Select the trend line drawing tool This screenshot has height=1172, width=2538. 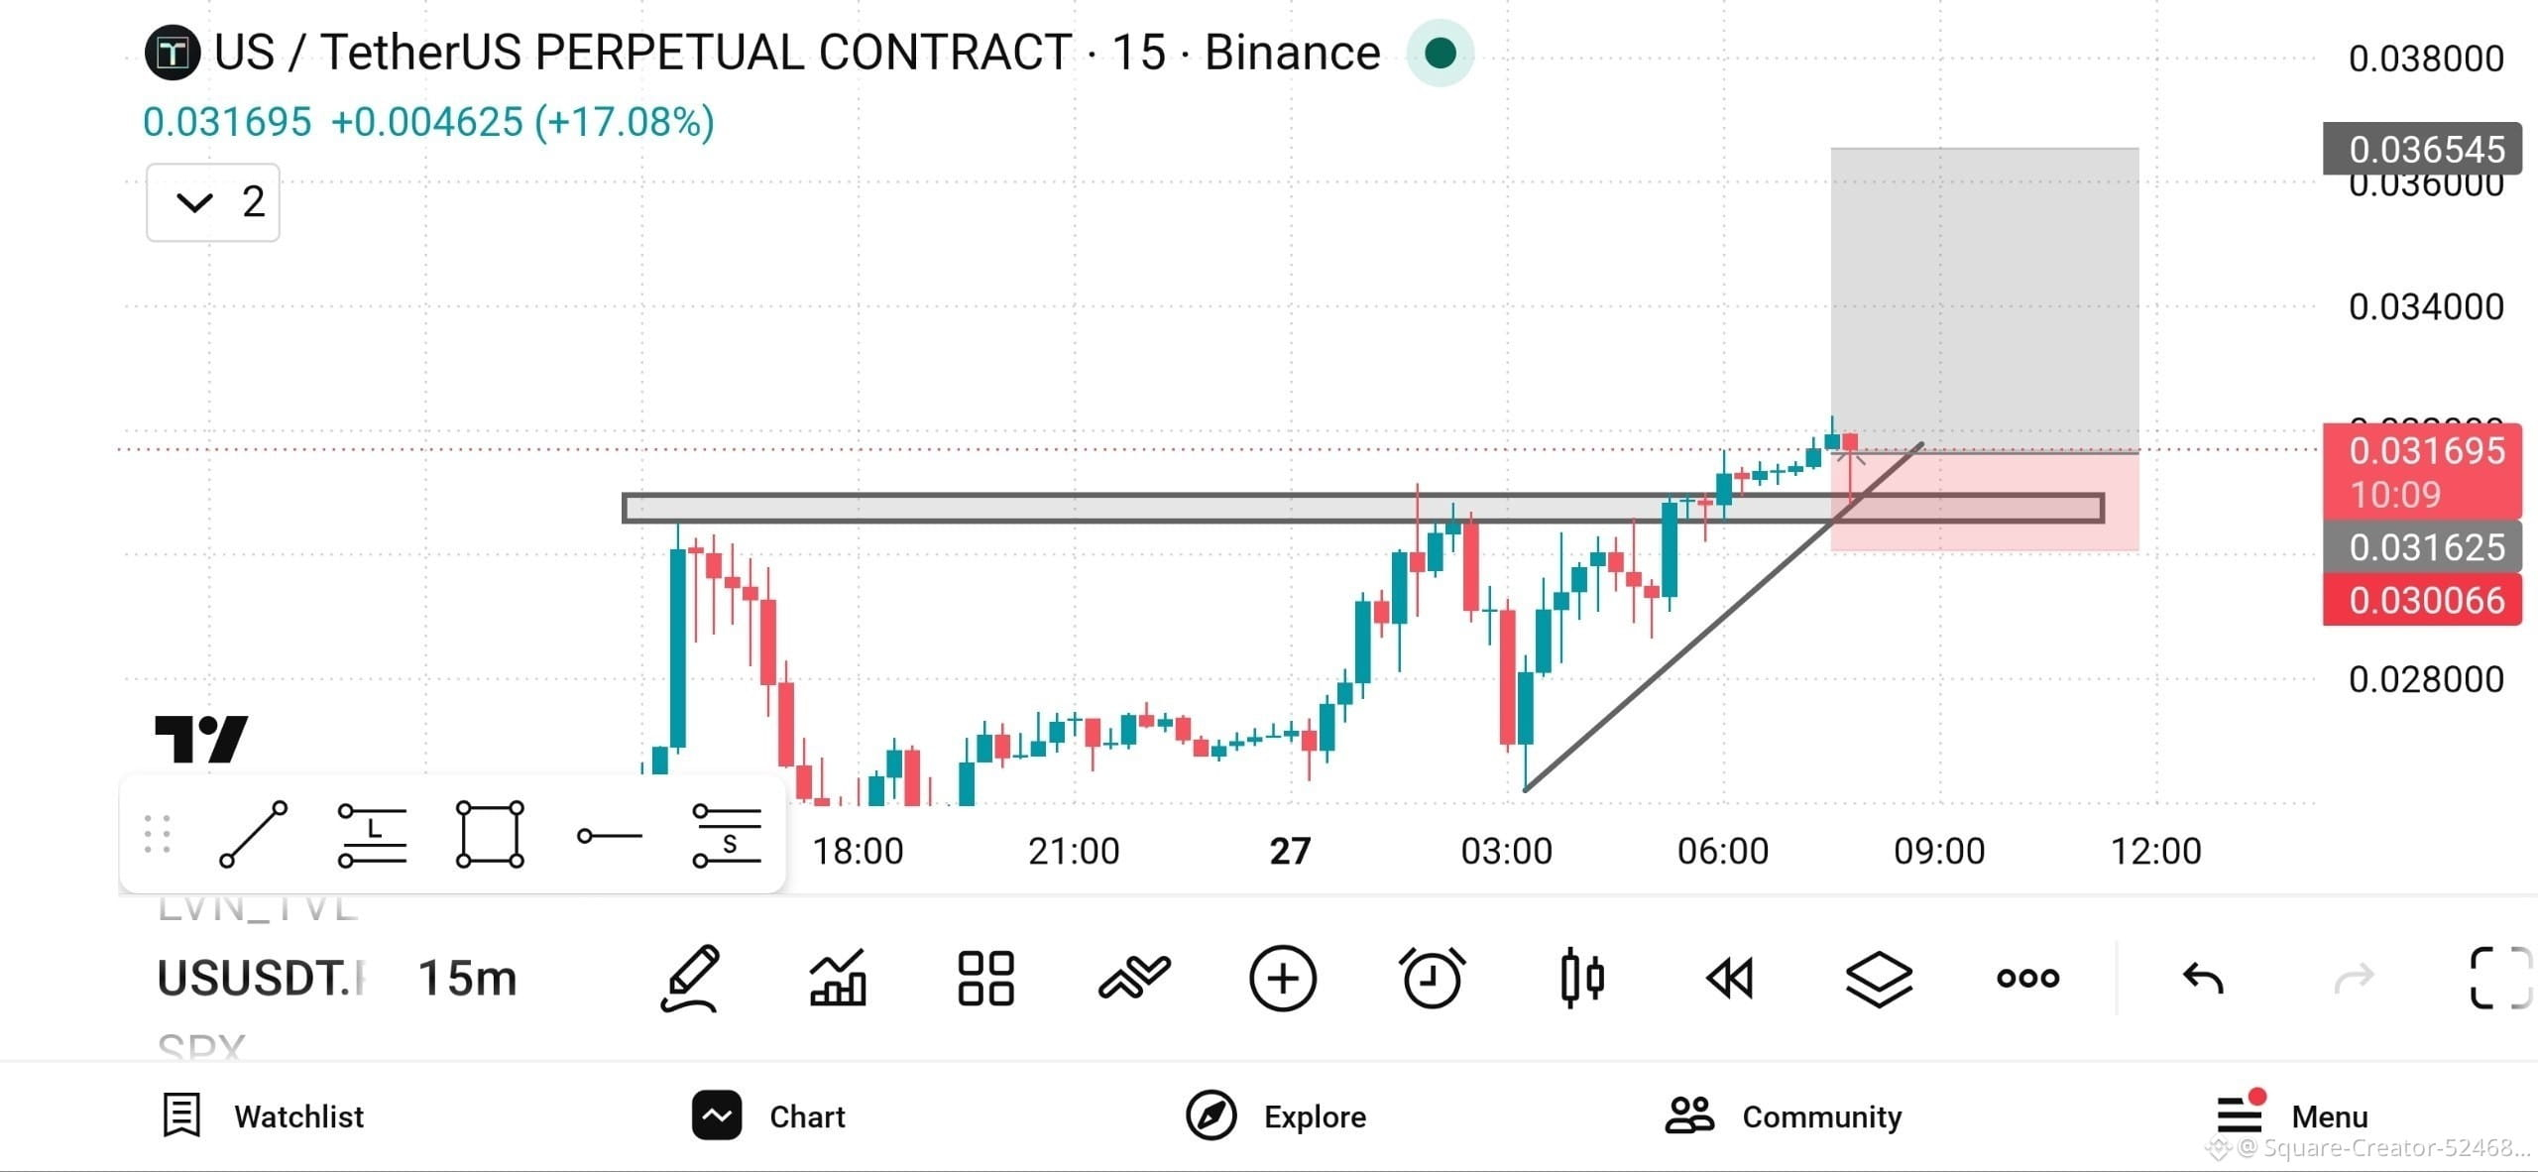click(x=254, y=835)
